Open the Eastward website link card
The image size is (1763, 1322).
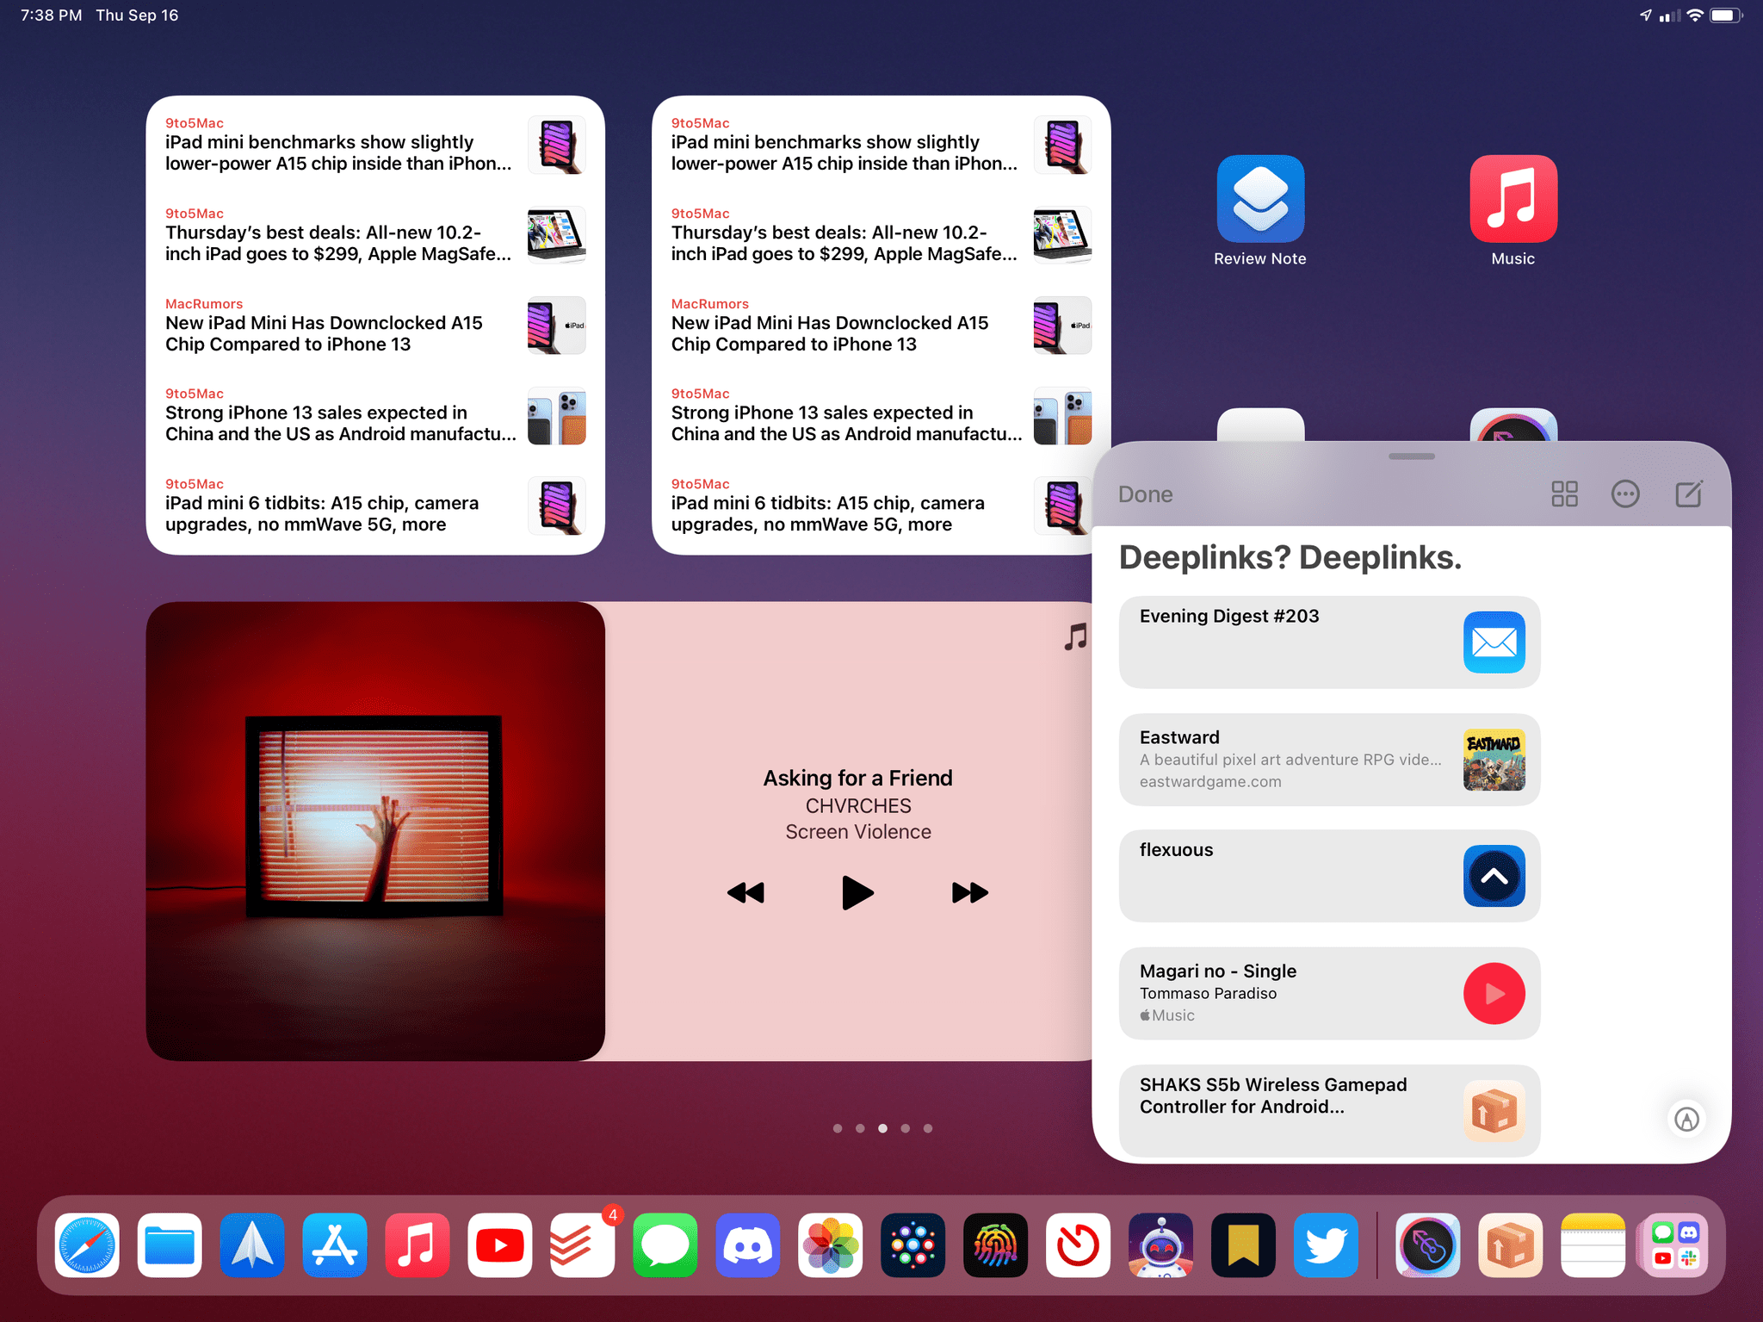click(1329, 760)
